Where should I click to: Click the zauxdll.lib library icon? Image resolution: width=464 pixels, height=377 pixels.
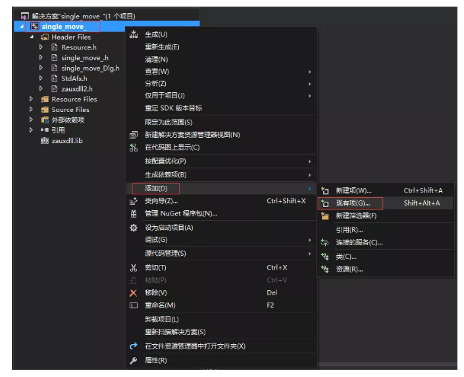[x=44, y=140]
